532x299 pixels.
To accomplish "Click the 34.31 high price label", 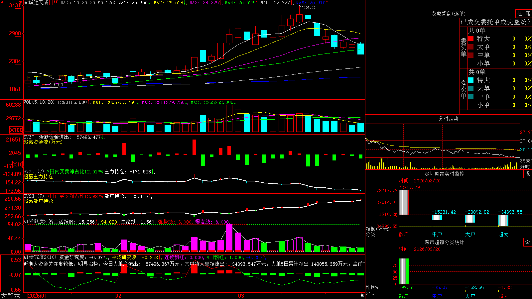I will [311, 7].
